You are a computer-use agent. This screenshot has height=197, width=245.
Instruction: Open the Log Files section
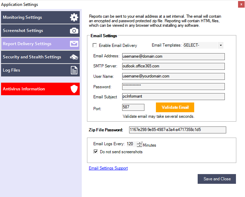[x=40, y=70]
